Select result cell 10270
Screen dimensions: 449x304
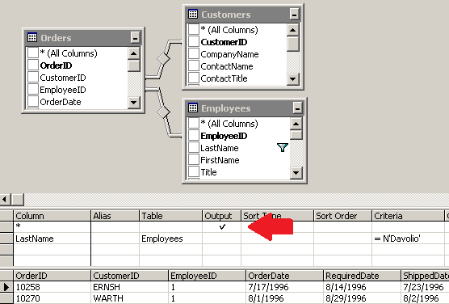click(x=52, y=298)
